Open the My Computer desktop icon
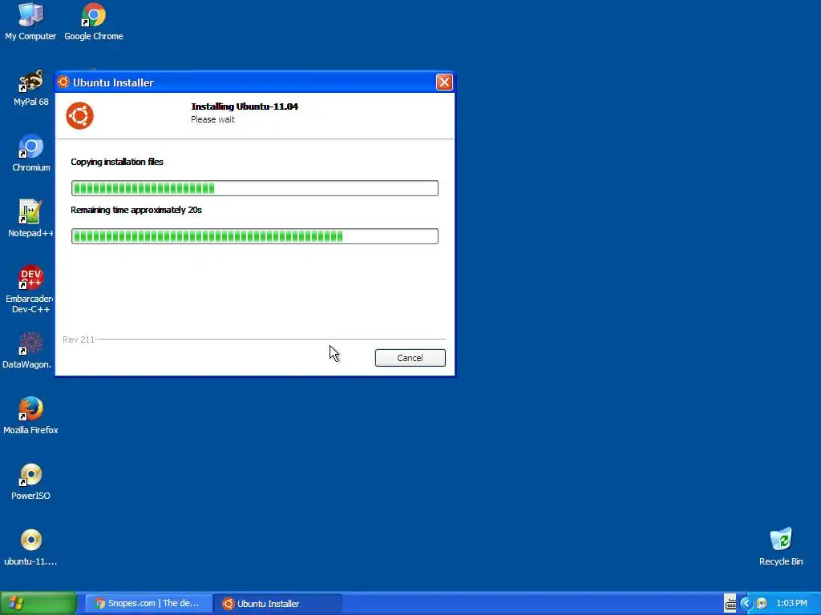The width and height of the screenshot is (821, 615). pyautogui.click(x=30, y=22)
